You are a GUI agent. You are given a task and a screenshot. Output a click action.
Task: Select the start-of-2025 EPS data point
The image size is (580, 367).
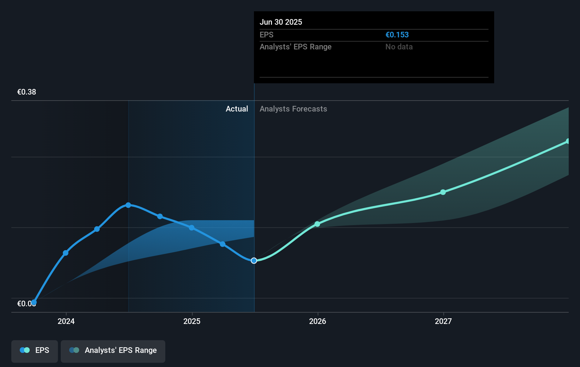(x=191, y=228)
